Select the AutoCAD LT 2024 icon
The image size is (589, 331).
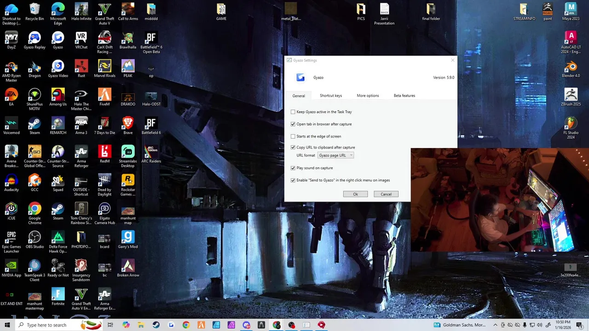(571, 43)
